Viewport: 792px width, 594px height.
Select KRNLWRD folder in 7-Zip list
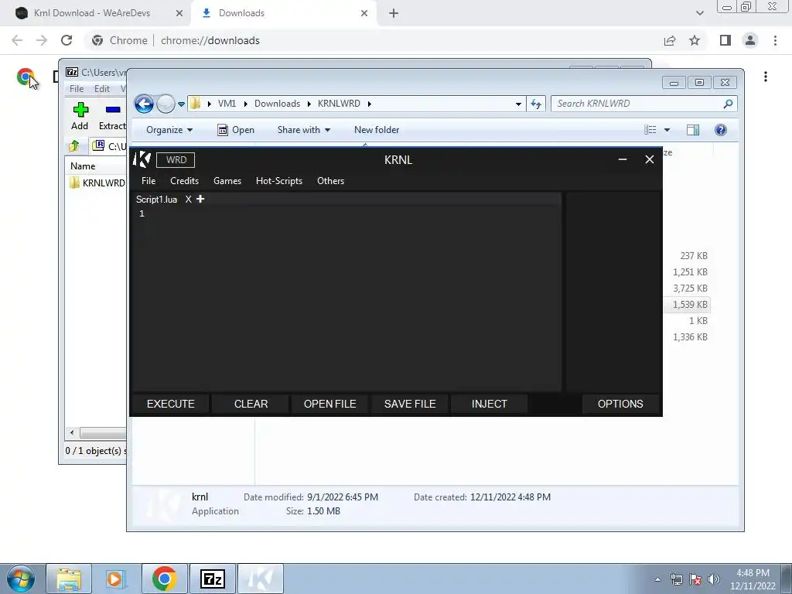click(x=97, y=183)
